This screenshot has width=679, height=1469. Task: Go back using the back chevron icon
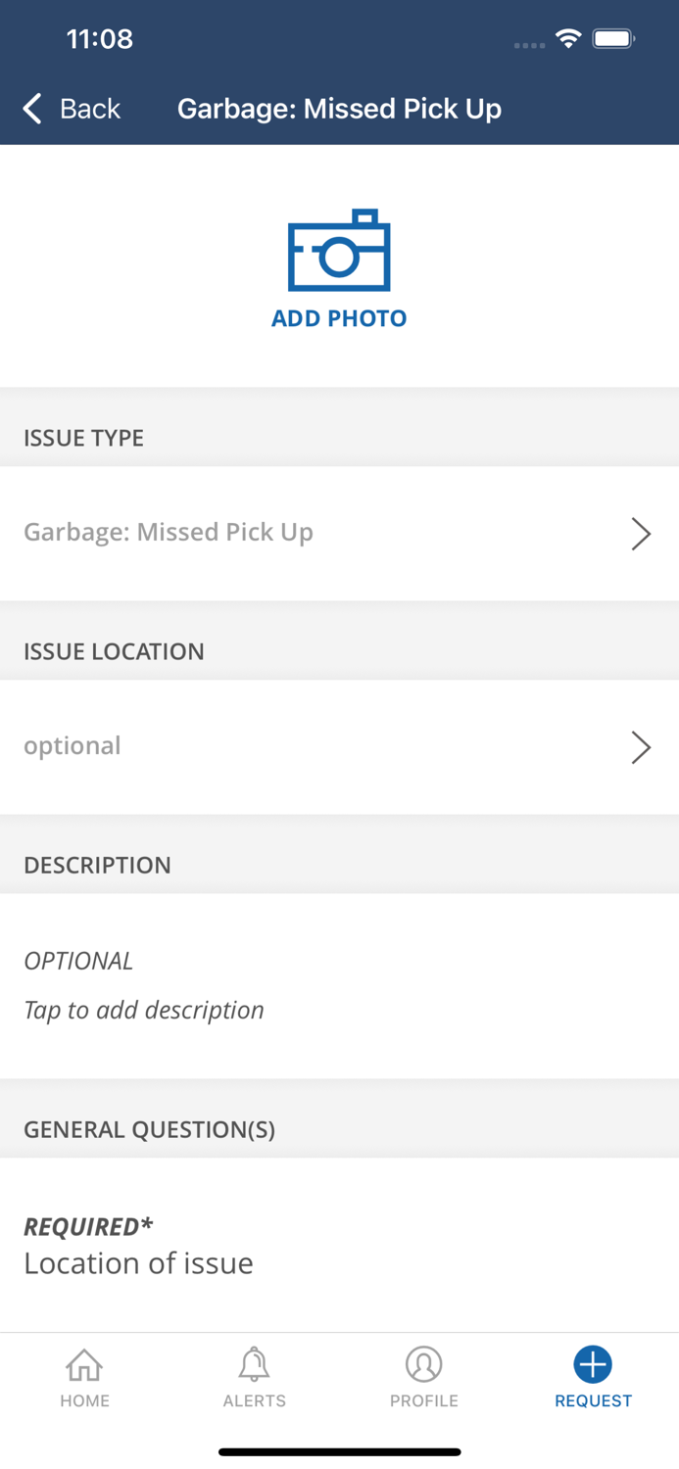coord(32,108)
